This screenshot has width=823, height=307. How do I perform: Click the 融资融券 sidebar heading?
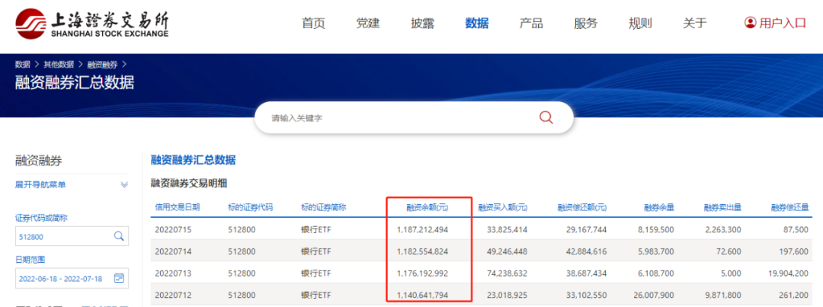point(39,161)
